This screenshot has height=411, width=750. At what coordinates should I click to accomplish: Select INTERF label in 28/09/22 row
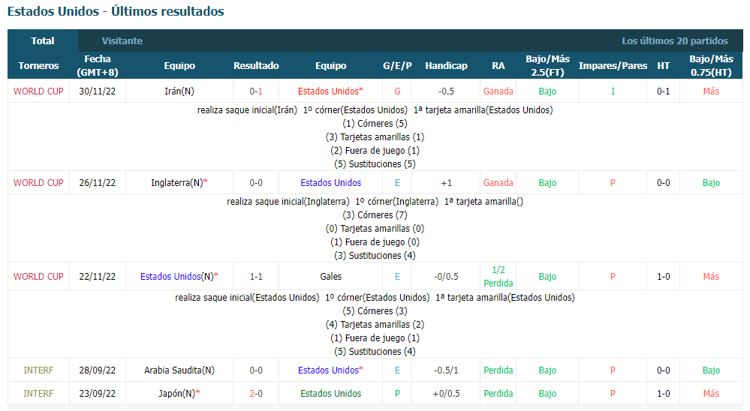pos(38,370)
